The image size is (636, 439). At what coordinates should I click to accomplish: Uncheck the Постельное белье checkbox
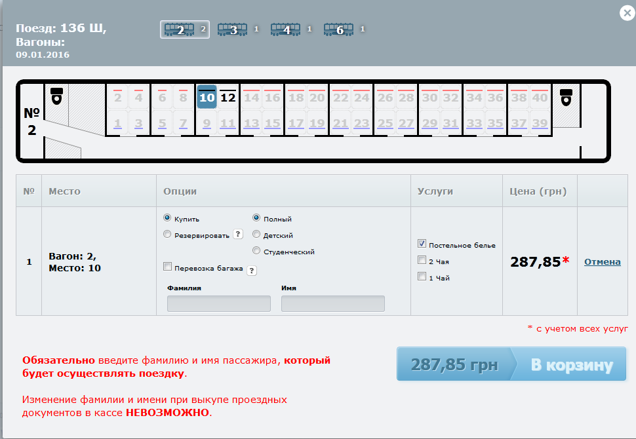click(x=422, y=244)
